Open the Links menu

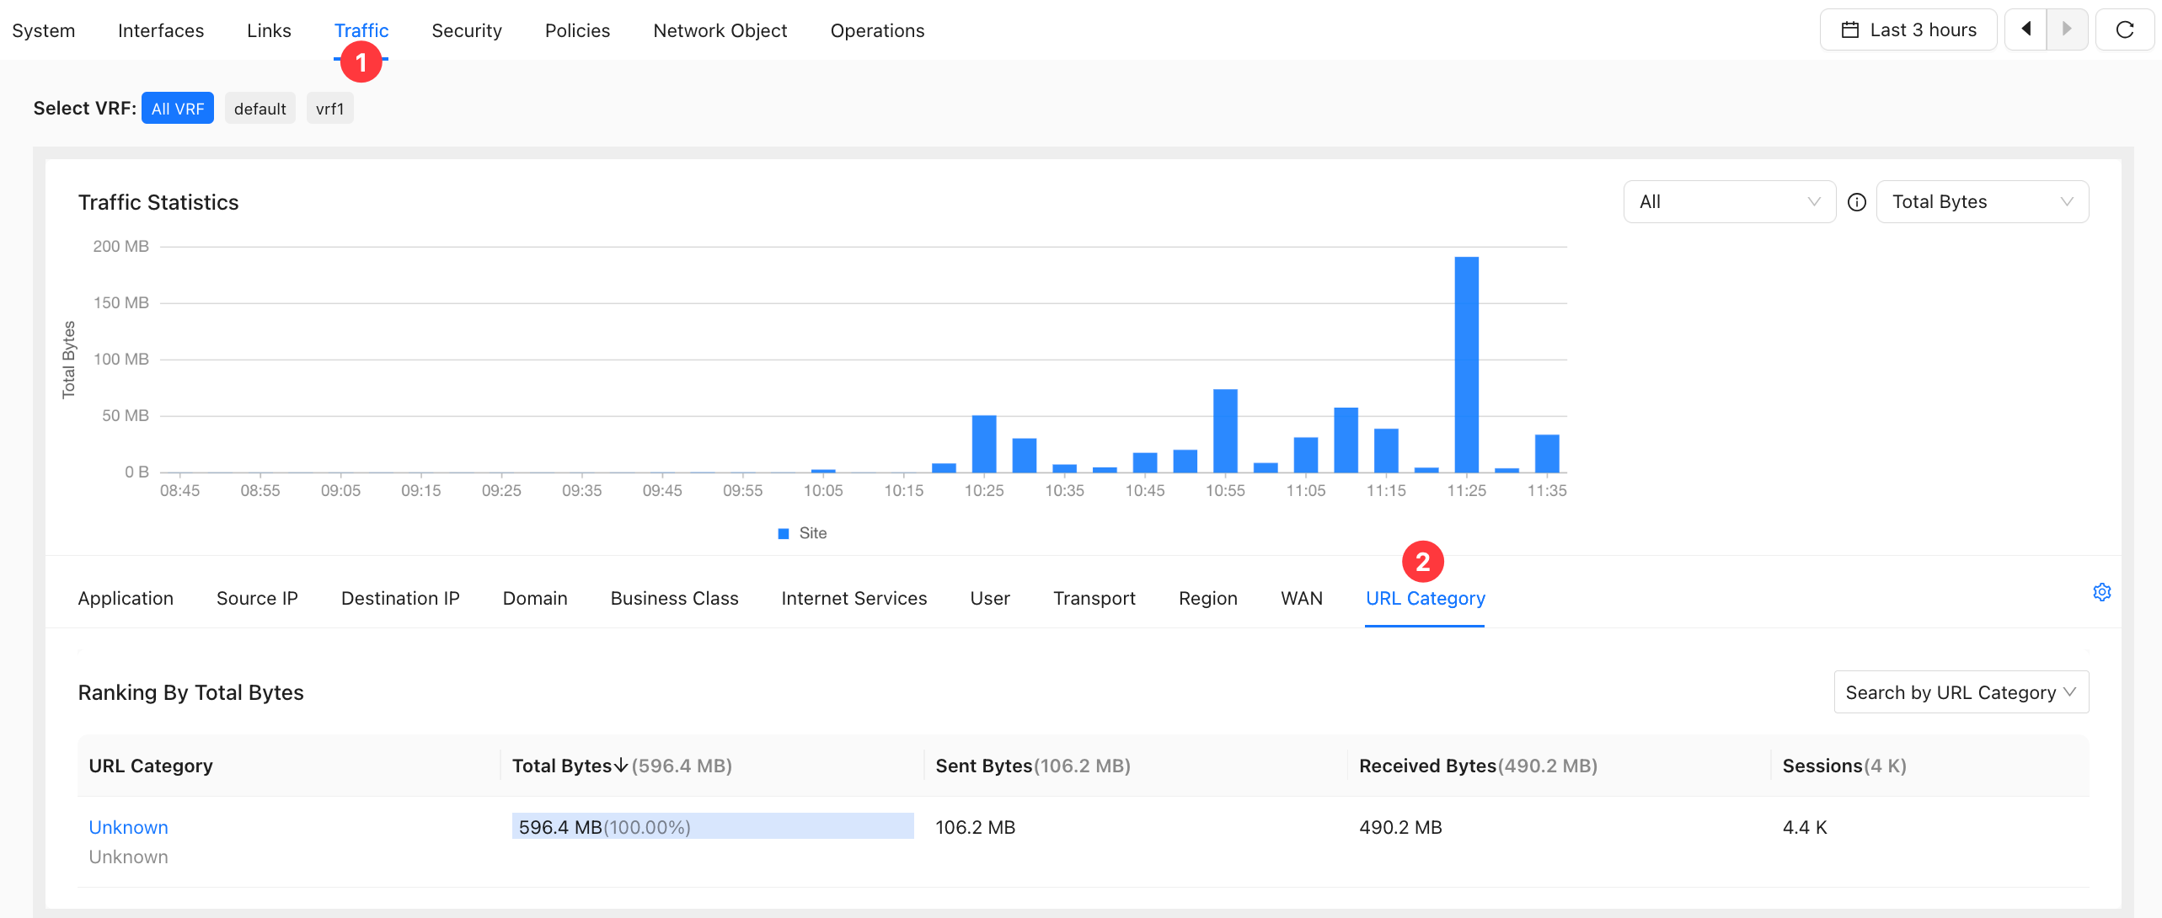pyautogui.click(x=269, y=30)
